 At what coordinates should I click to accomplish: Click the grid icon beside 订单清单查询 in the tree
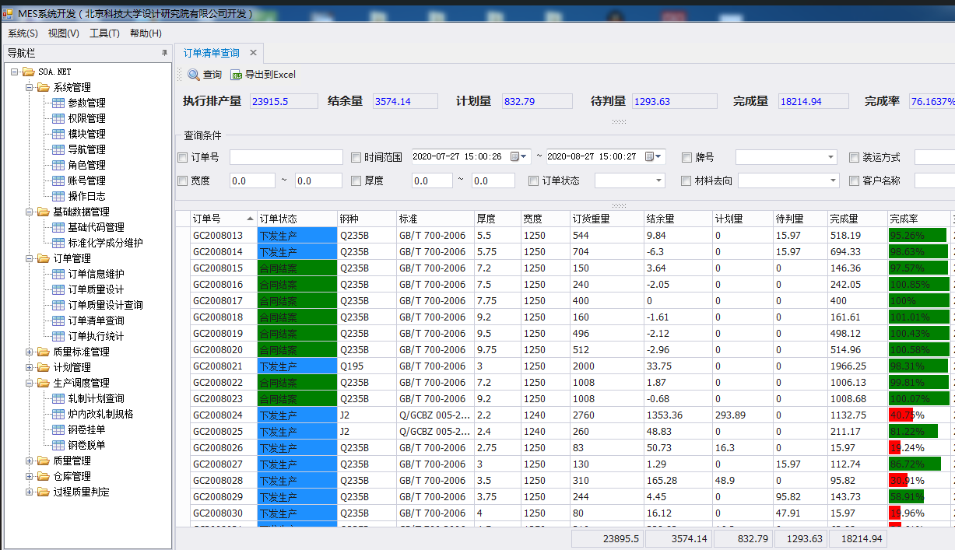[58, 322]
